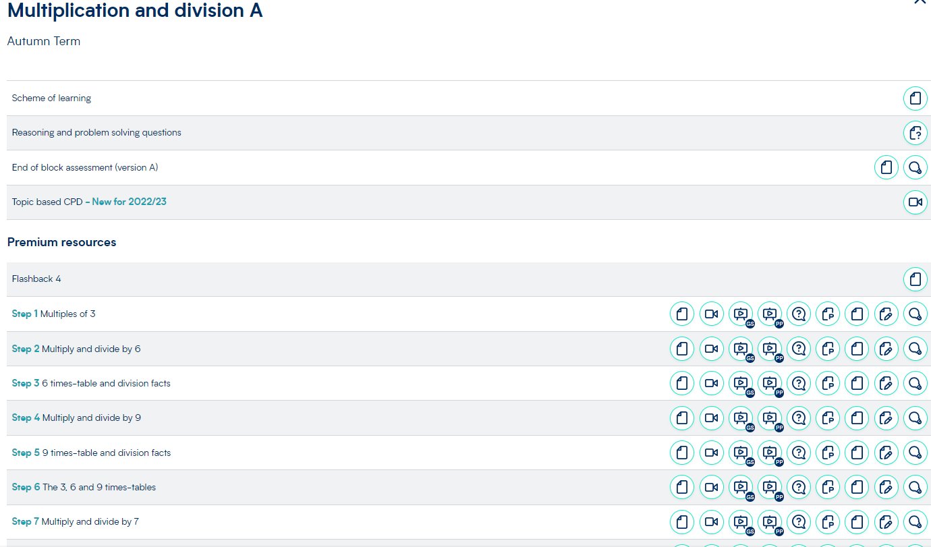This screenshot has width=931, height=547.
Task: Open Reasoning and problem solving questions icon
Action: pos(915,133)
